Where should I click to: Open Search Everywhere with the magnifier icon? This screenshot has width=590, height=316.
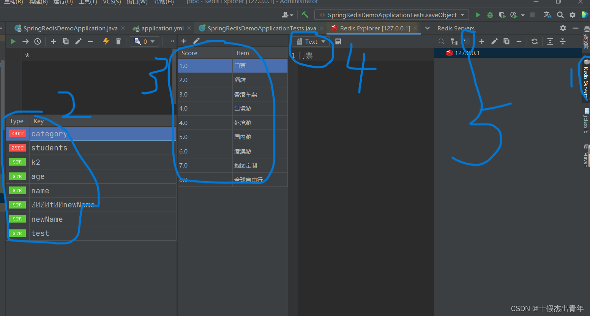point(560,15)
